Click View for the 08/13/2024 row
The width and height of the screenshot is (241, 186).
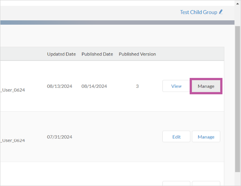point(176,86)
